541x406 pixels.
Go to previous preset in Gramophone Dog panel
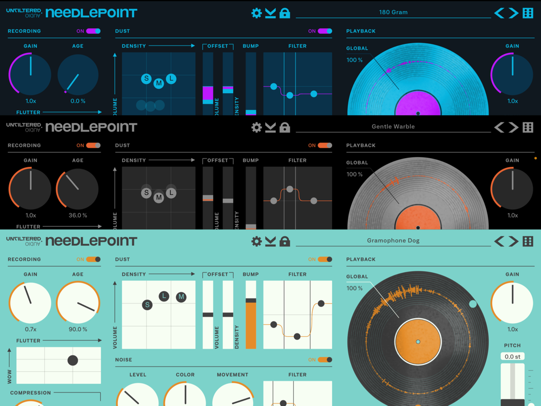tap(499, 241)
